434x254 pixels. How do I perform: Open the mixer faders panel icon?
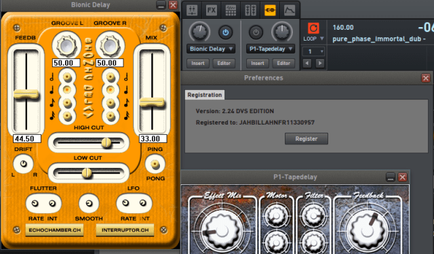coord(192,11)
